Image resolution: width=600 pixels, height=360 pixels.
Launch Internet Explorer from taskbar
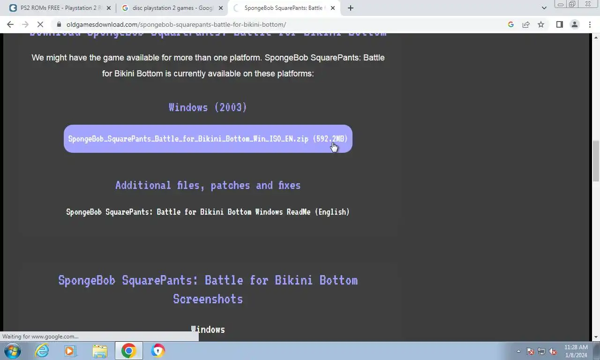[x=42, y=351]
